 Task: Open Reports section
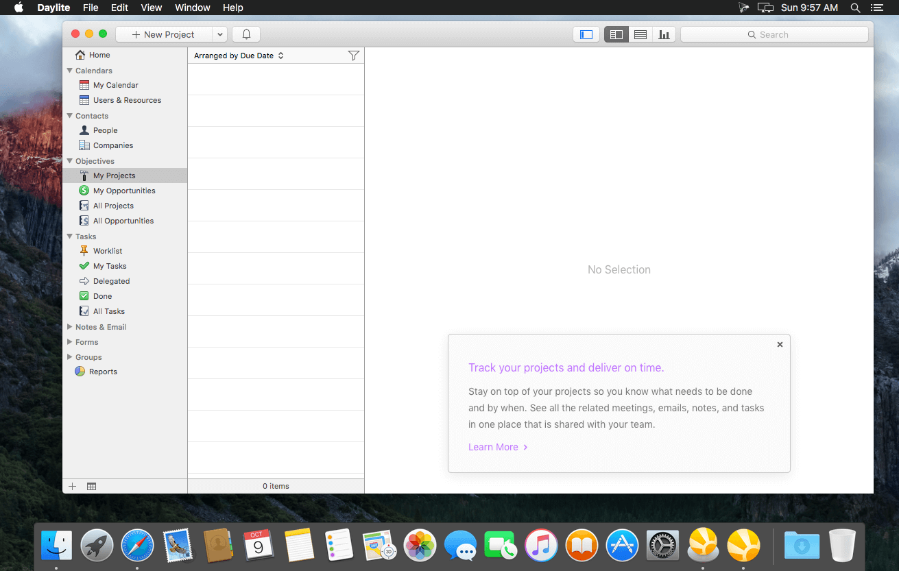[x=96, y=372]
